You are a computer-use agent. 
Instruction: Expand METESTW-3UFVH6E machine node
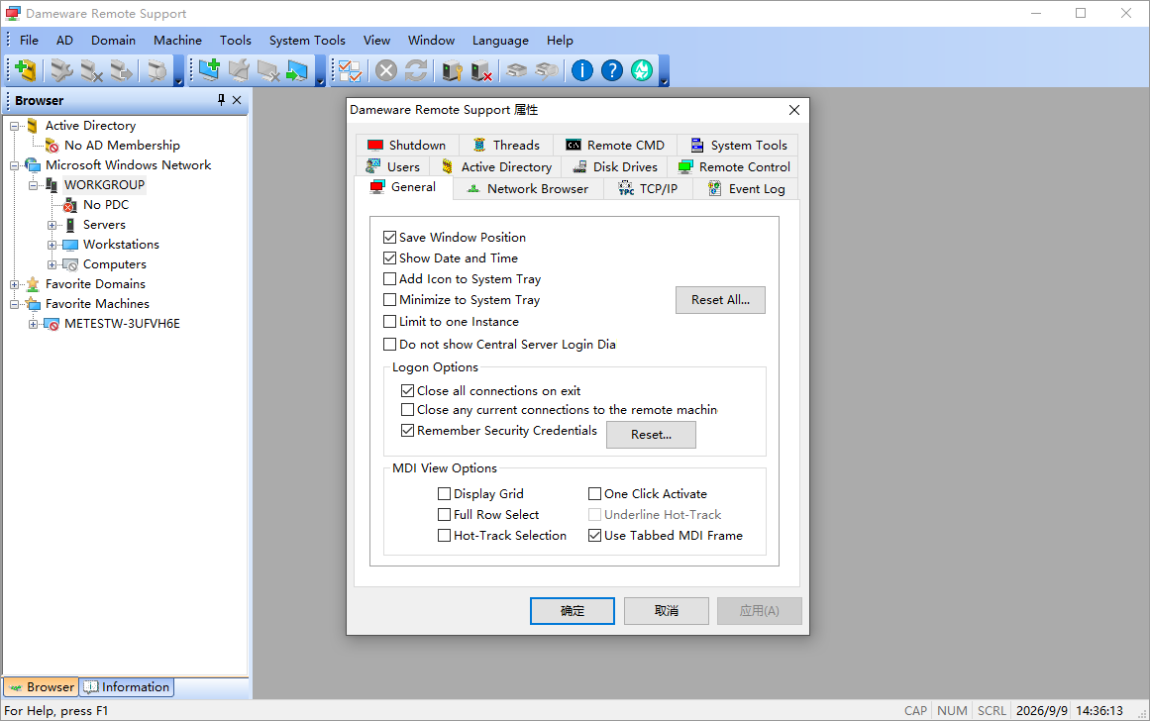33,324
